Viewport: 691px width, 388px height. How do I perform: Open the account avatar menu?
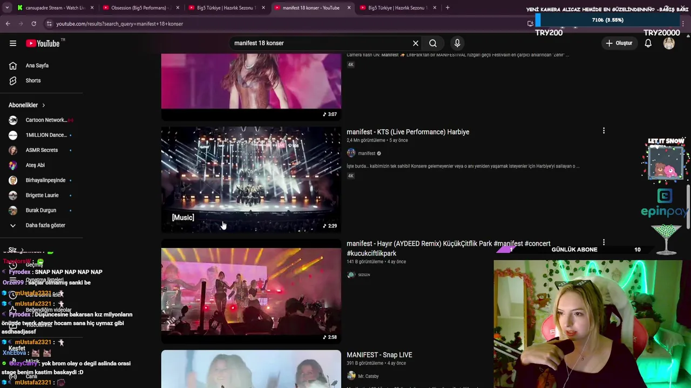pyautogui.click(x=669, y=43)
